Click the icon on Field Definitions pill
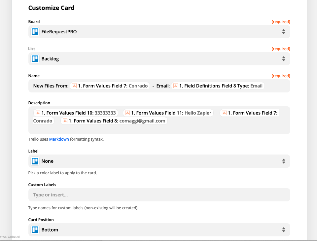The height and width of the screenshot is (241, 317). [176, 86]
